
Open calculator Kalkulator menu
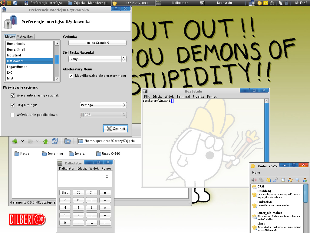tap(67, 168)
